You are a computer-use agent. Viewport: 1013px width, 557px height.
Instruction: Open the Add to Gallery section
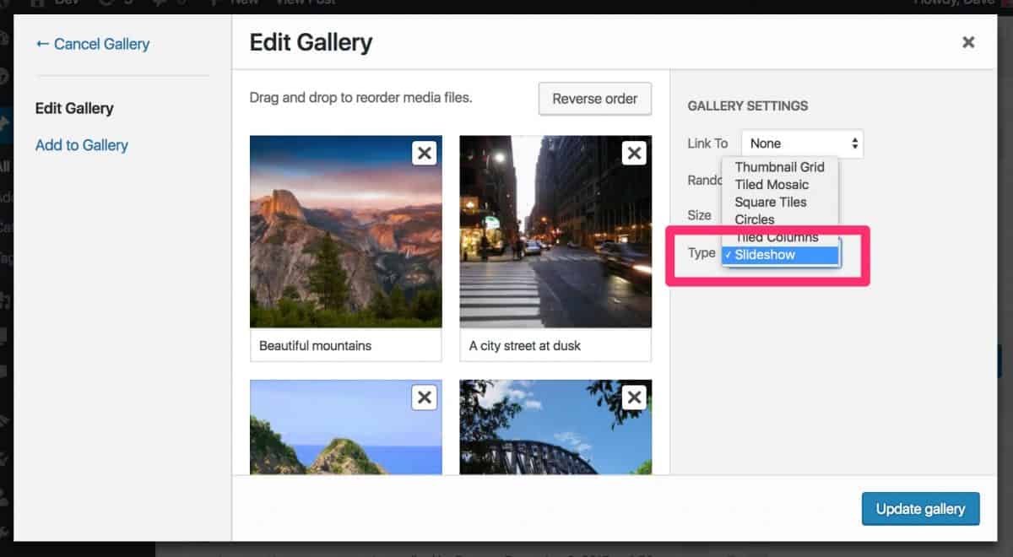pyautogui.click(x=82, y=145)
